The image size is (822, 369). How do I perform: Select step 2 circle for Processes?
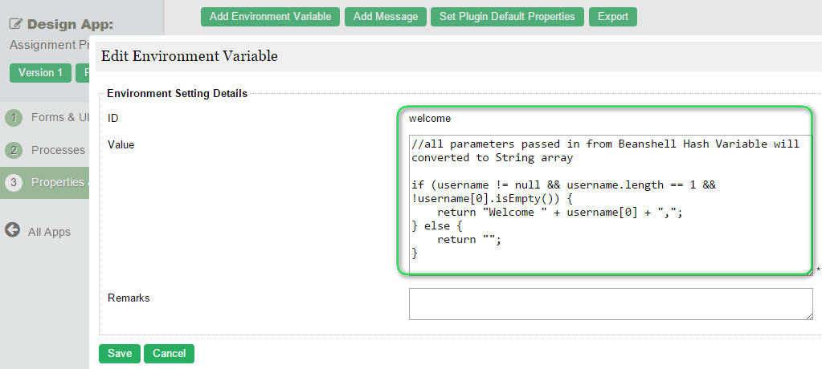pyautogui.click(x=14, y=151)
